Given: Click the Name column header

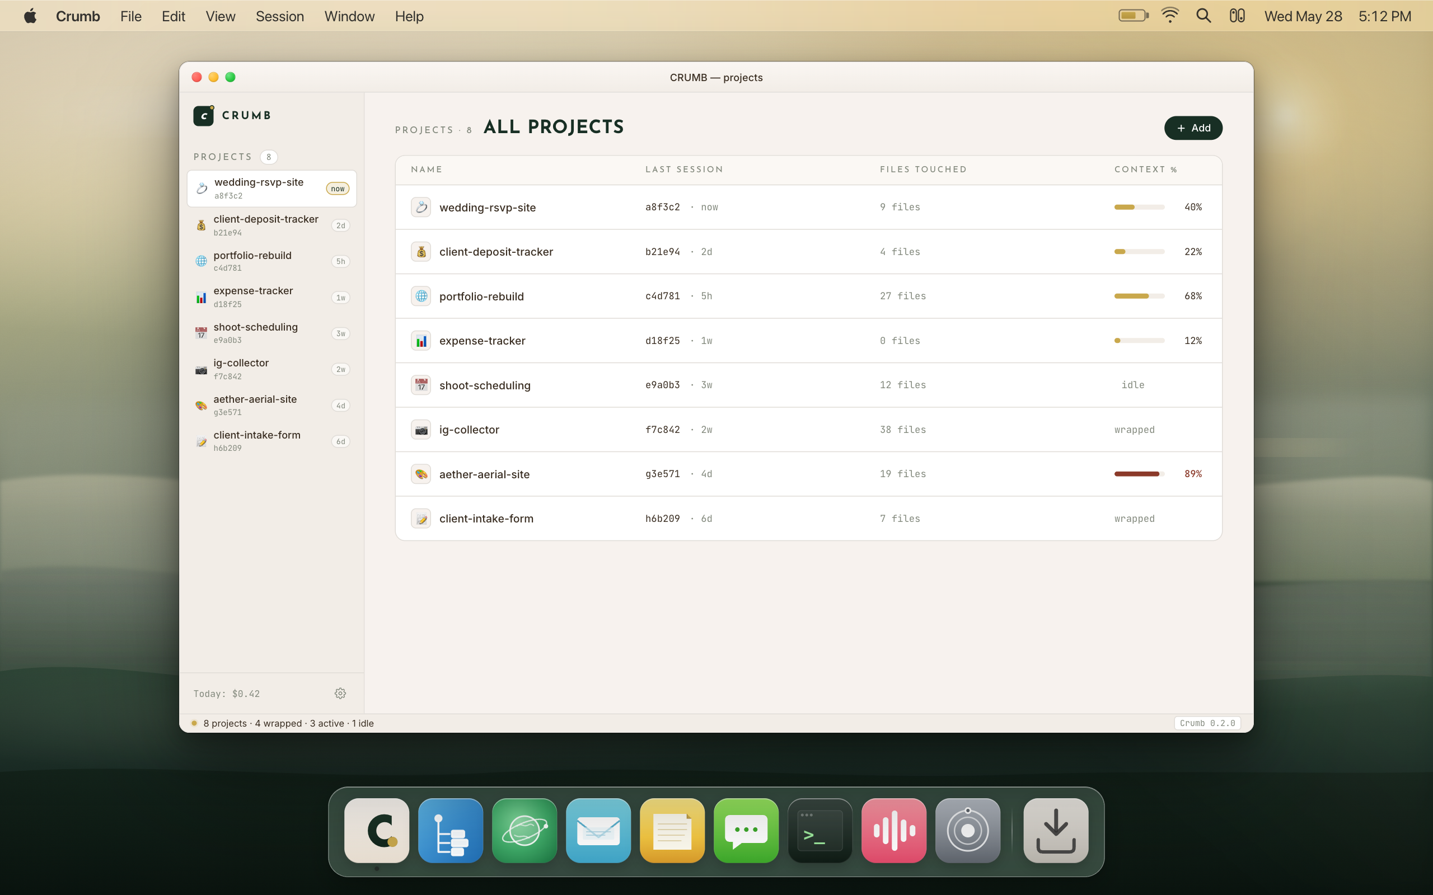Looking at the screenshot, I should pyautogui.click(x=427, y=169).
